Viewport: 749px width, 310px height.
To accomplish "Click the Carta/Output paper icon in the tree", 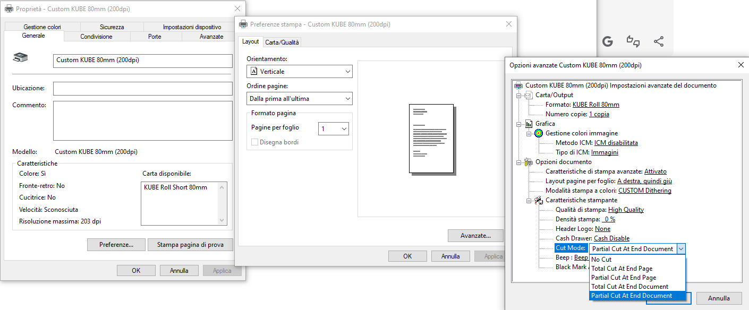I will pyautogui.click(x=529, y=95).
